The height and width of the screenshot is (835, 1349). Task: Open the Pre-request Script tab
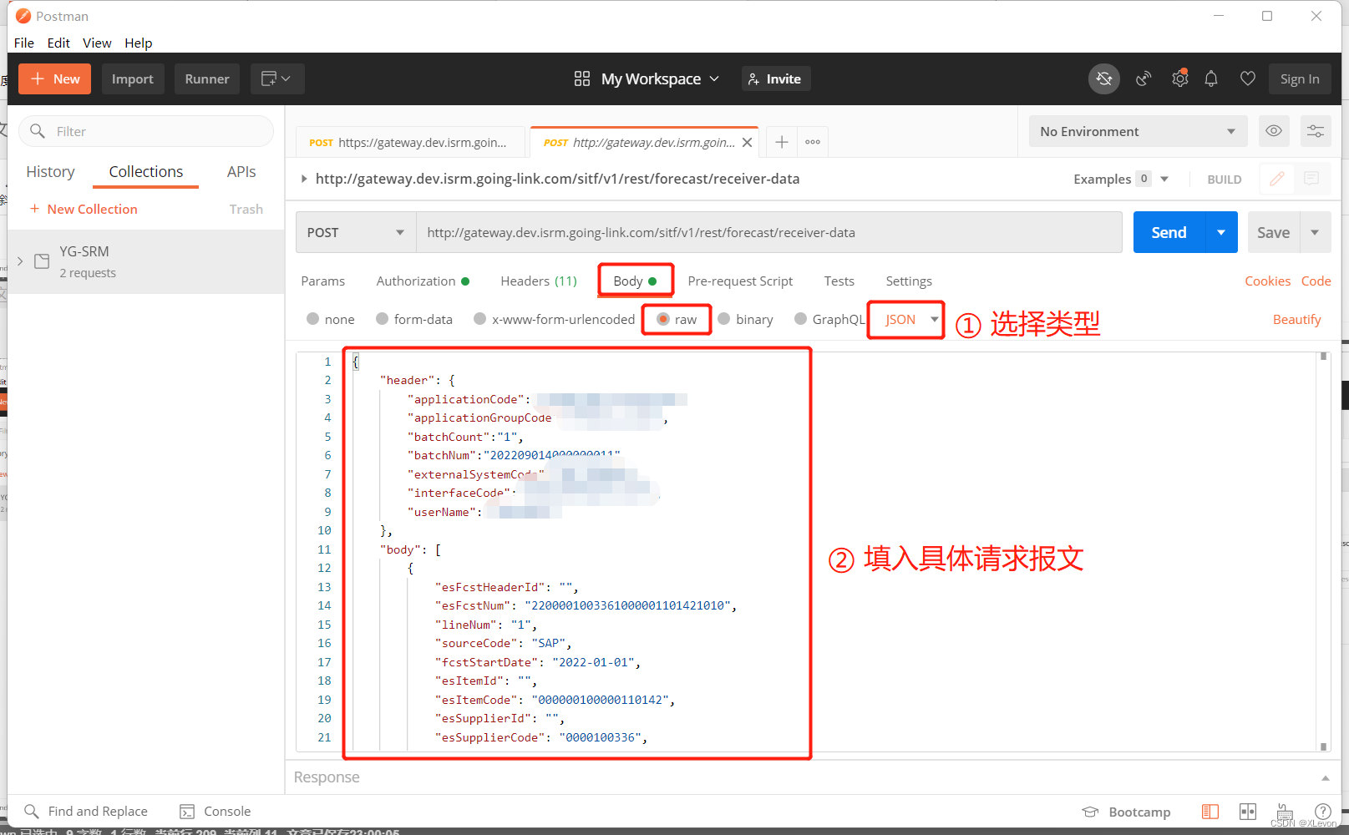pos(740,281)
